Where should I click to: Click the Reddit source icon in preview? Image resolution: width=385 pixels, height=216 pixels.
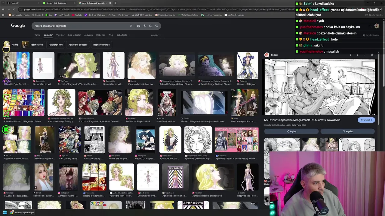[x=266, y=55]
